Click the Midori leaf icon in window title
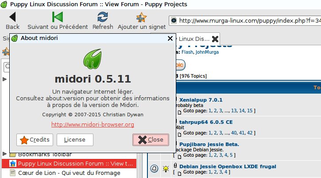This screenshot has height=178, width=321. [4, 4]
